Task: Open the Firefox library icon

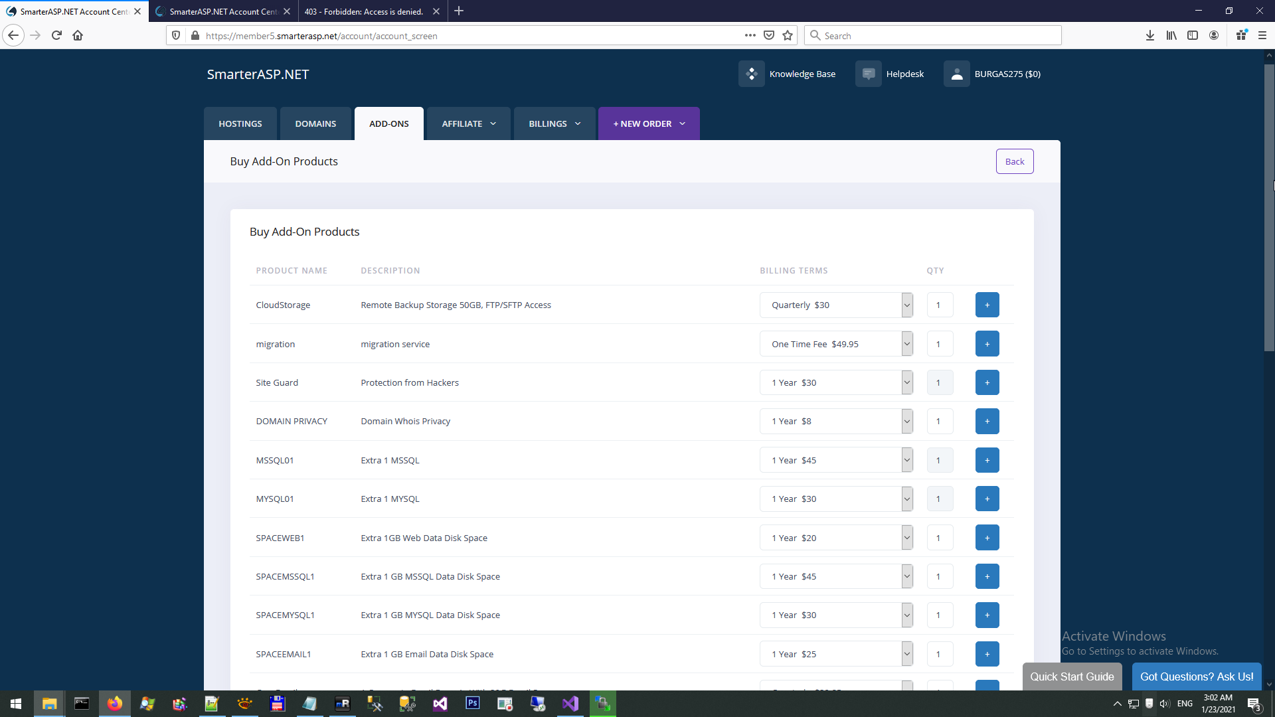Action: click(x=1171, y=35)
